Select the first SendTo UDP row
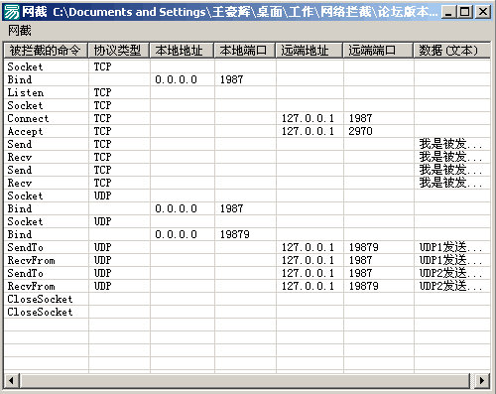 tap(247, 247)
